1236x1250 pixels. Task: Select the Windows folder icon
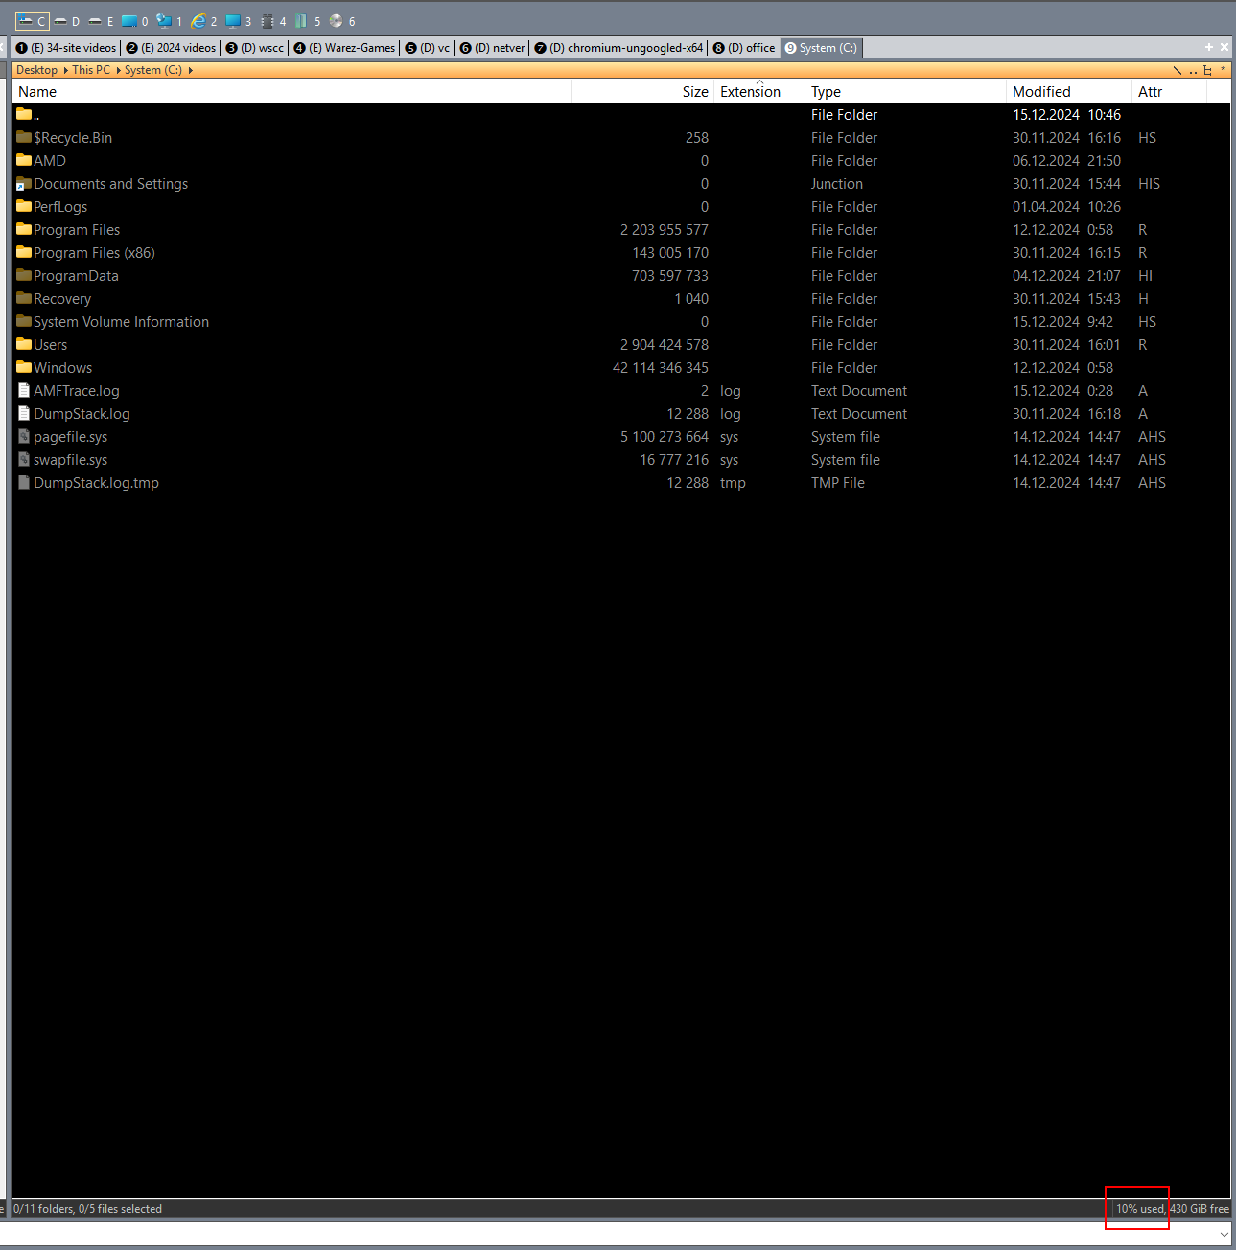tap(24, 367)
